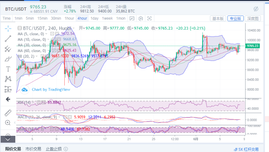The width and height of the screenshot is (269, 152).
Task: Remove the MA (5, close, 0) indicator
Action: 57,34
